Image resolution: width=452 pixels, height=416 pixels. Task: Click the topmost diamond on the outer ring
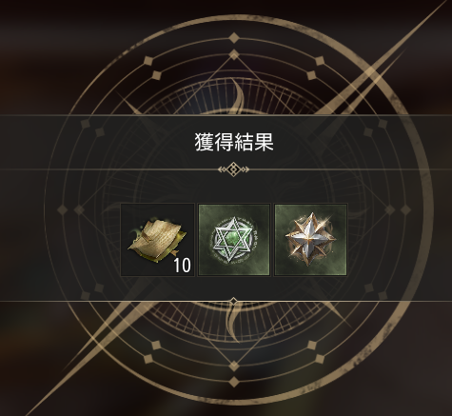[x=234, y=38]
